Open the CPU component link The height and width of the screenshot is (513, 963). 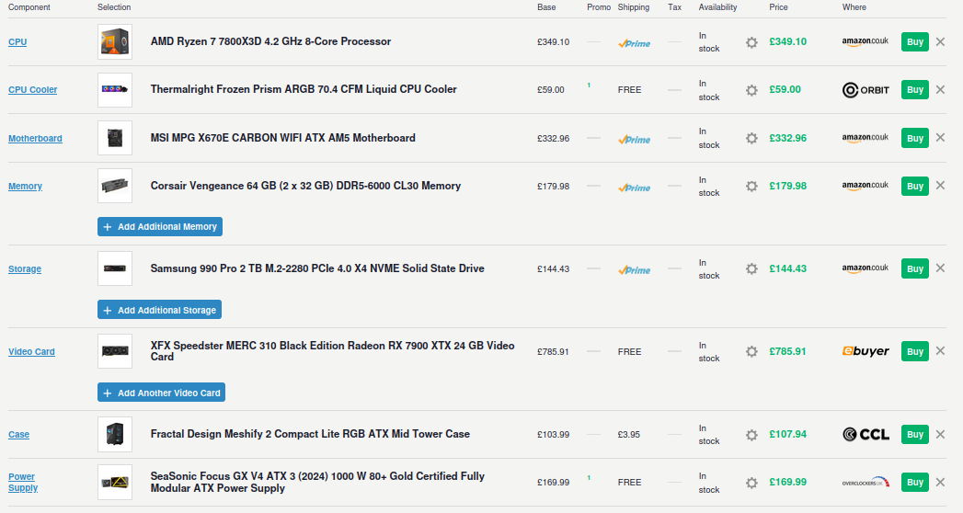(x=17, y=41)
